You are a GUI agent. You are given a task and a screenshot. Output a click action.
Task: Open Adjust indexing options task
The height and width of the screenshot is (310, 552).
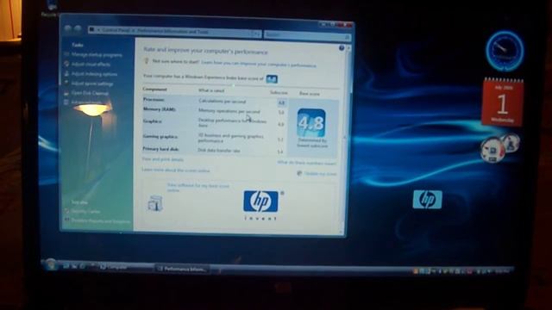94,74
